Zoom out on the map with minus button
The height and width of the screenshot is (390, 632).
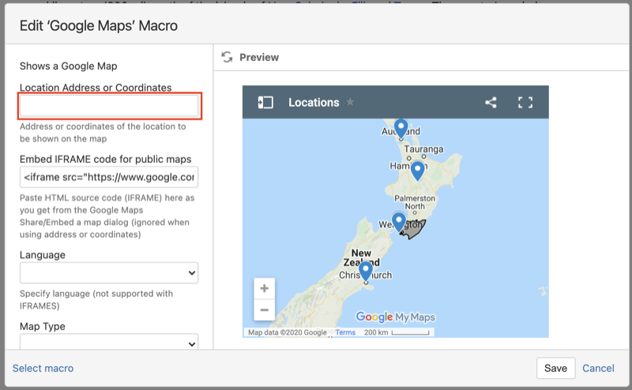[265, 309]
